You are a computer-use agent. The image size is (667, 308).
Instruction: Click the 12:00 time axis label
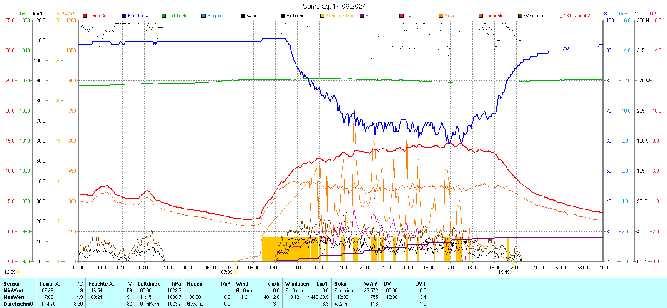[x=341, y=268]
